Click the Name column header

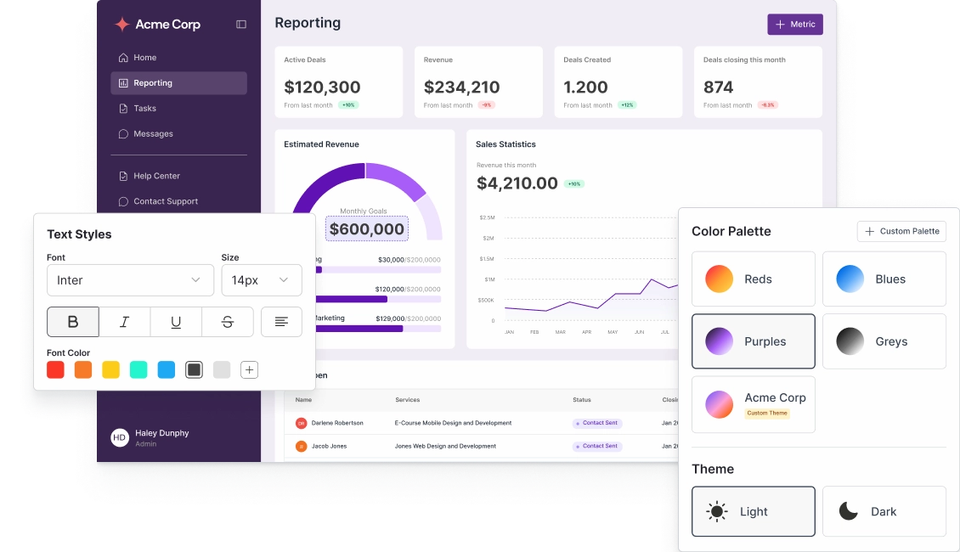point(303,400)
